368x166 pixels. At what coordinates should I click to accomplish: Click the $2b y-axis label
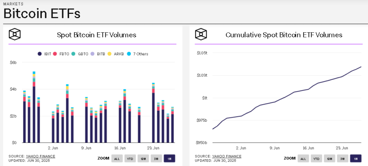click(x=13, y=116)
